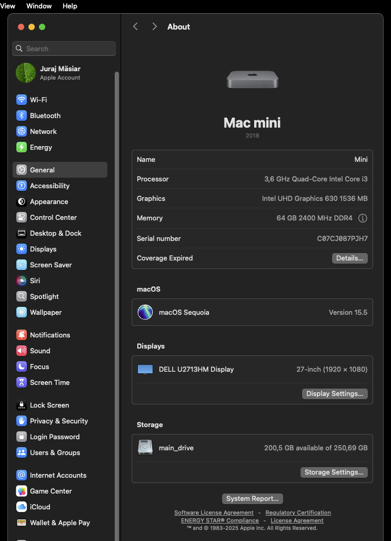Click memory value 64 GB 2400 MHz
Viewport: 391px width, 541px height.
point(315,218)
